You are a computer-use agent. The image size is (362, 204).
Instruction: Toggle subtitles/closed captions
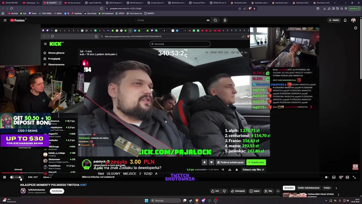[334, 177]
